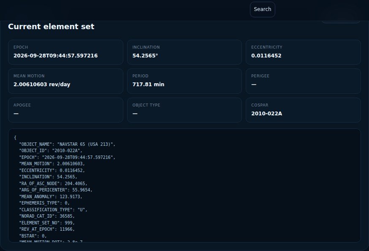Select eccentricity value 0.0116452 in the card
This screenshot has width=369, height=251.
(x=266, y=56)
